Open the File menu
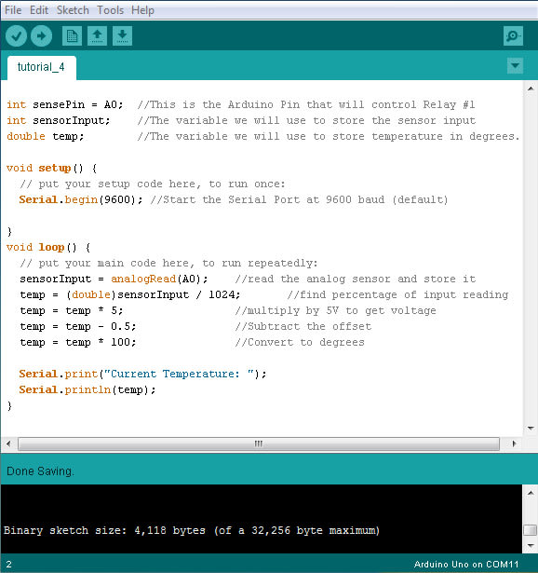538x573 pixels. coord(13,10)
